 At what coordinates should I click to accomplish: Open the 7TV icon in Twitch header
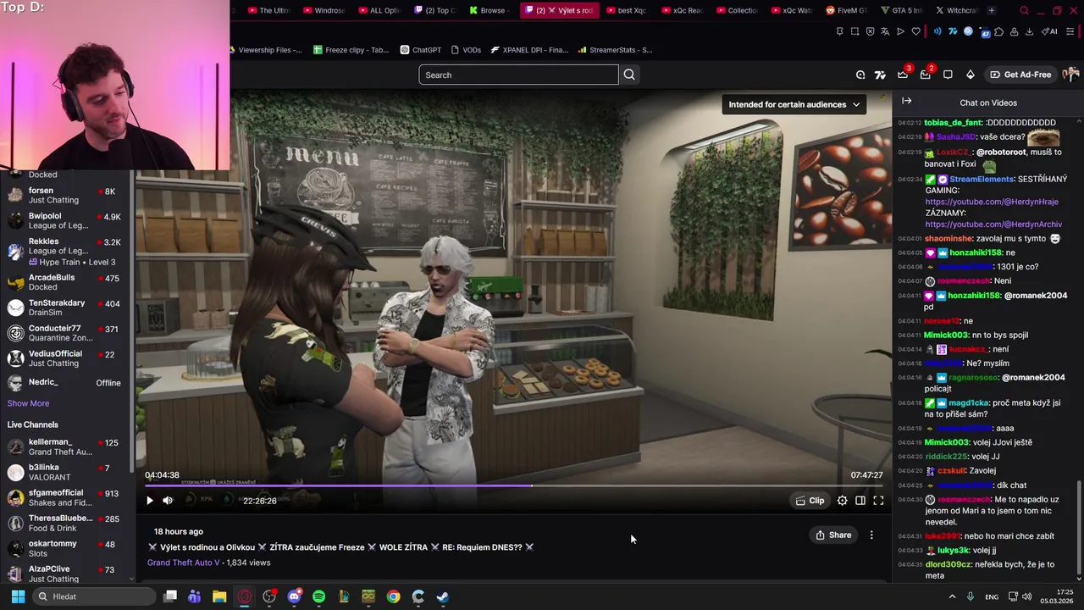click(x=881, y=75)
